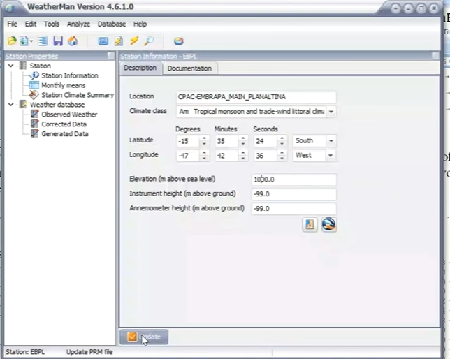Image resolution: width=450 pixels, height=359 pixels.
Task: Click the map file icon below Annemometer height
Action: pyautogui.click(x=310, y=224)
